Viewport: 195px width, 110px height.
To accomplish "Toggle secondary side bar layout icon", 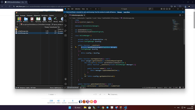I will (170, 9).
